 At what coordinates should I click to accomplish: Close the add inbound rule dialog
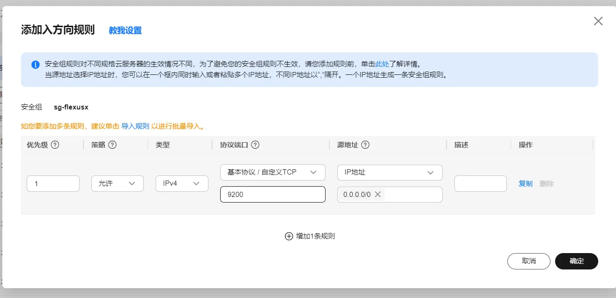click(598, 21)
